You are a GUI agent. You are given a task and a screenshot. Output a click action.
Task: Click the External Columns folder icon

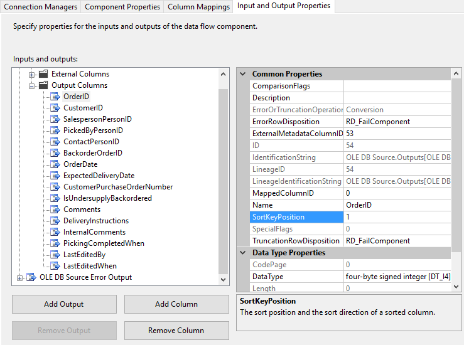43,74
